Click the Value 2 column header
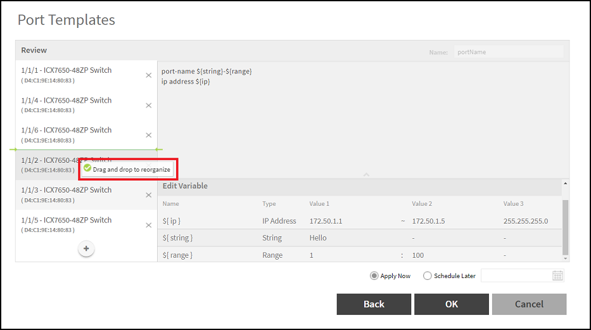 422,204
